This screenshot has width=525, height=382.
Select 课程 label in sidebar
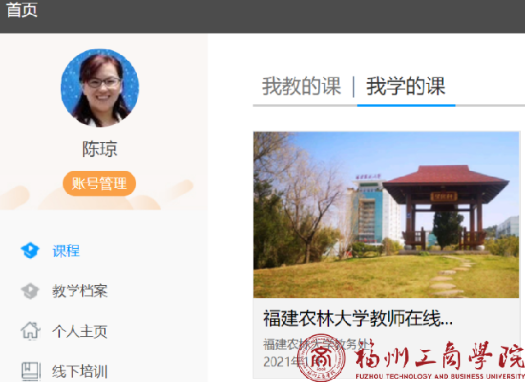pos(66,251)
